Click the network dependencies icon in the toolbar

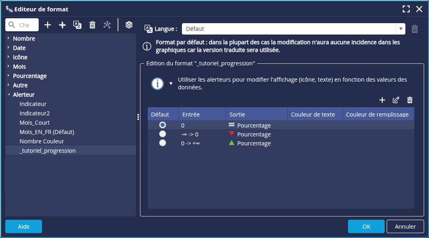coord(107,25)
